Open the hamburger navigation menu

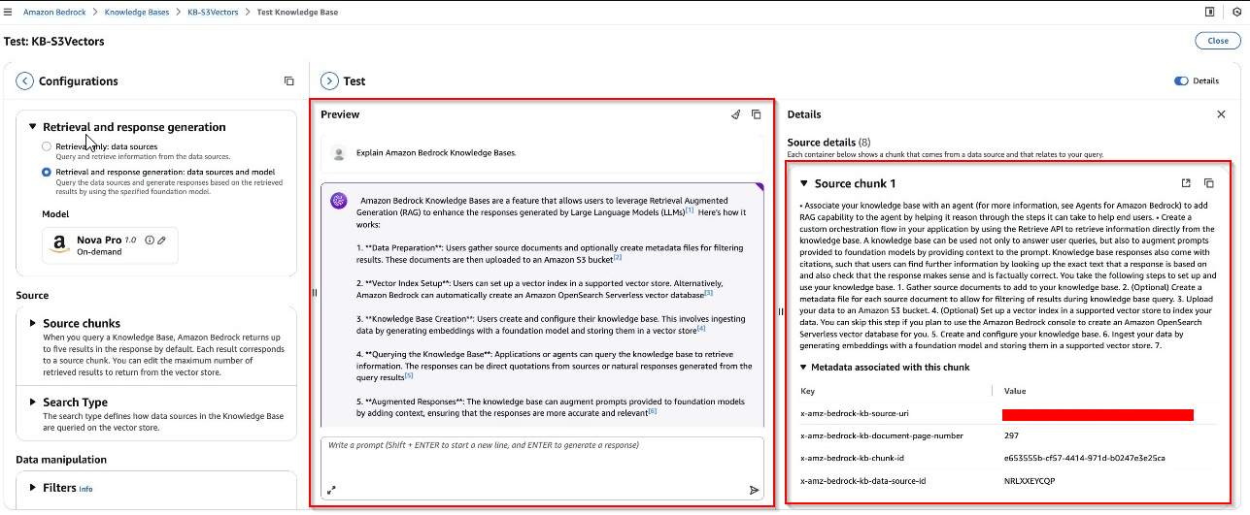tap(9, 13)
